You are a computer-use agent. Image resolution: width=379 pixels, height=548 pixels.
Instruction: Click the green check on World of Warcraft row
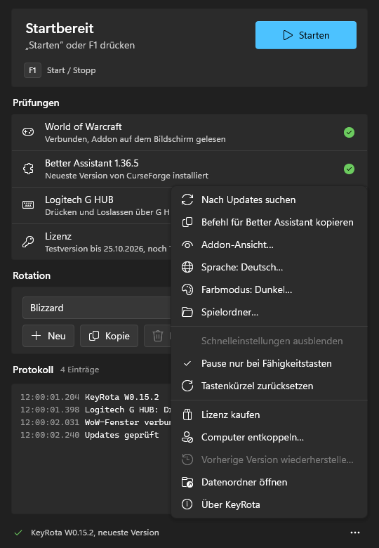(349, 133)
